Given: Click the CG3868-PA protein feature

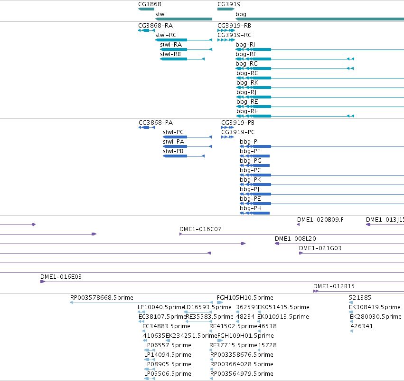Looking at the screenshot, I should (147, 127).
